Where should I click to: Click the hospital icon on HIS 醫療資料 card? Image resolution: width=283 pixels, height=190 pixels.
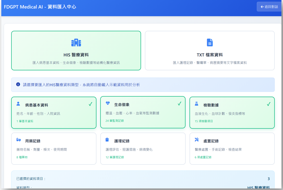[76, 42]
